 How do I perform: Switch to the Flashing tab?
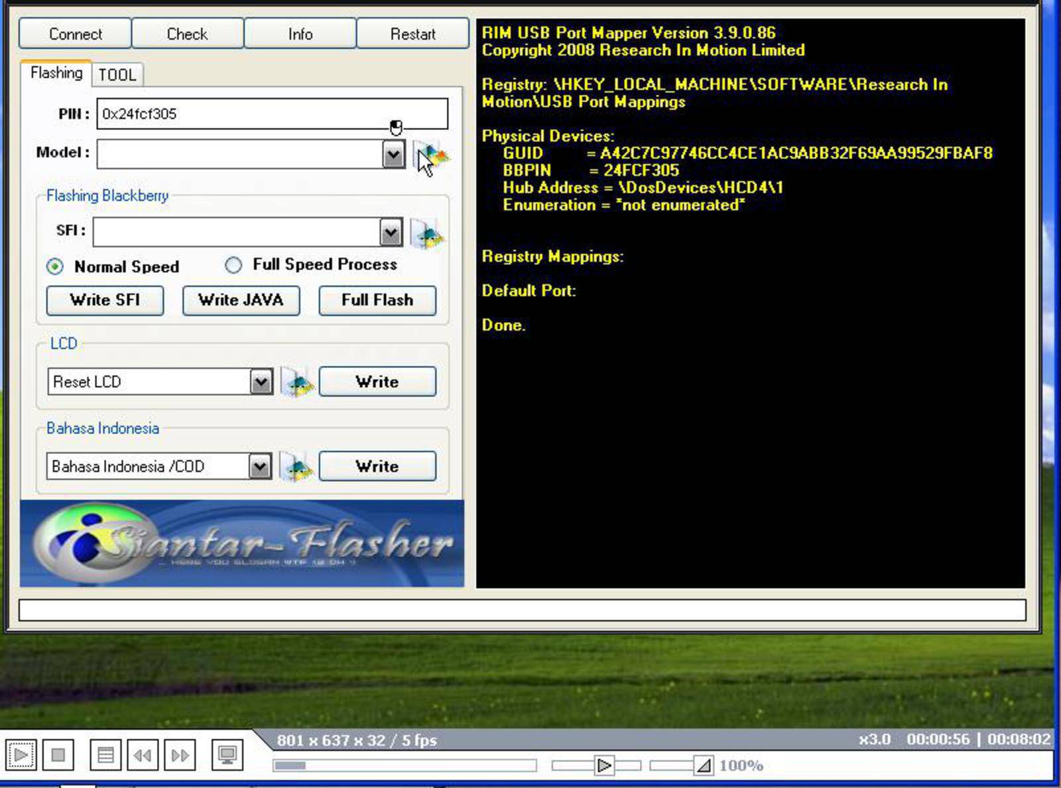coord(56,73)
